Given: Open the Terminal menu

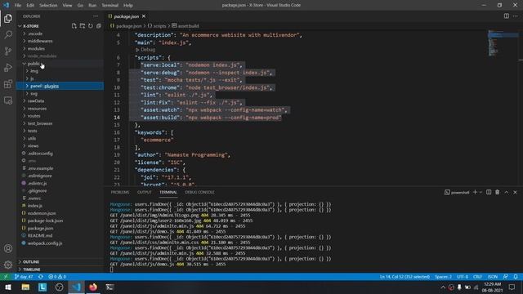Looking at the screenshot, I should [110, 5].
